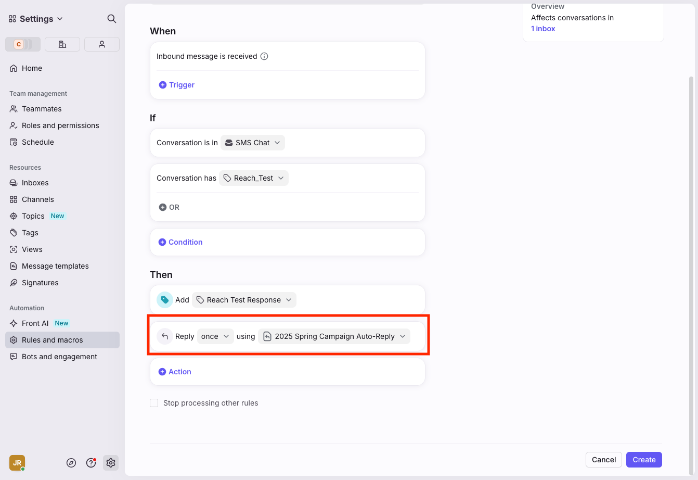This screenshot has height=480, width=698.
Task: Change the 2025 Spring Campaign Auto-Reply template
Action: tap(334, 336)
